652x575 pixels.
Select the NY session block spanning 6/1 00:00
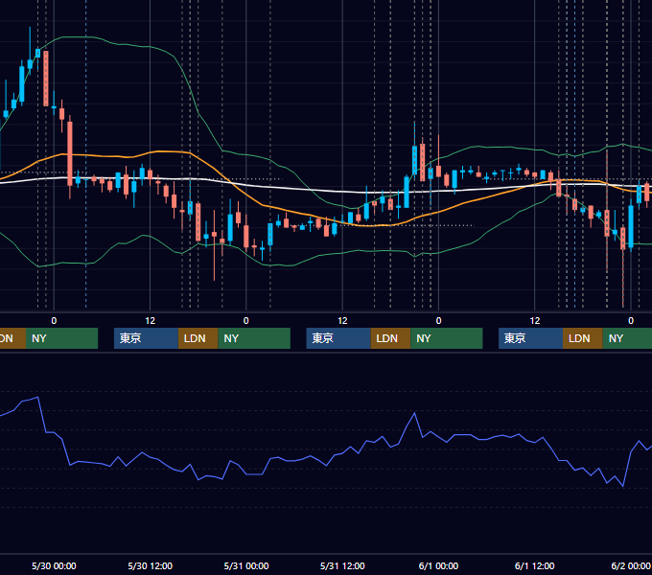[447, 338]
